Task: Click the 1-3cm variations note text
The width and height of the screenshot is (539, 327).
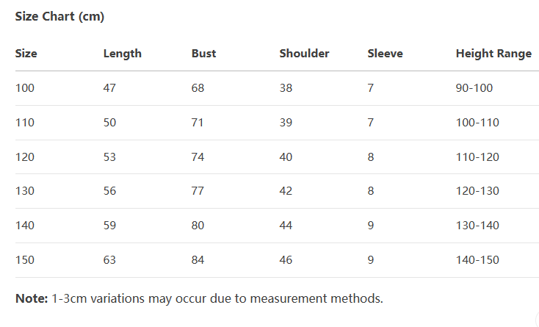Action: [217, 298]
